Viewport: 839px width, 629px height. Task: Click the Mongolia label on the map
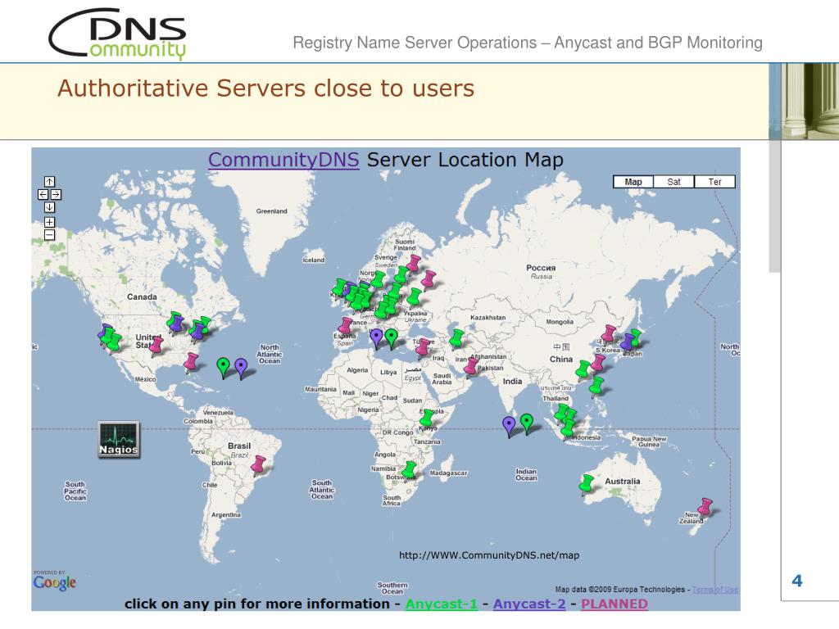pyautogui.click(x=560, y=322)
